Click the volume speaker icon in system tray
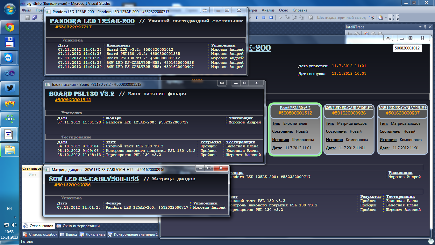This screenshot has width=435, height=245. coord(14,225)
